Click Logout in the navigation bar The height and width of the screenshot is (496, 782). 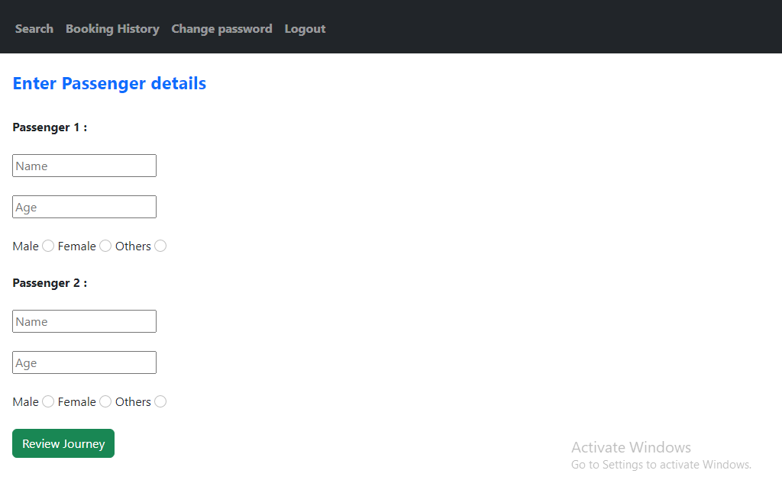tap(305, 29)
